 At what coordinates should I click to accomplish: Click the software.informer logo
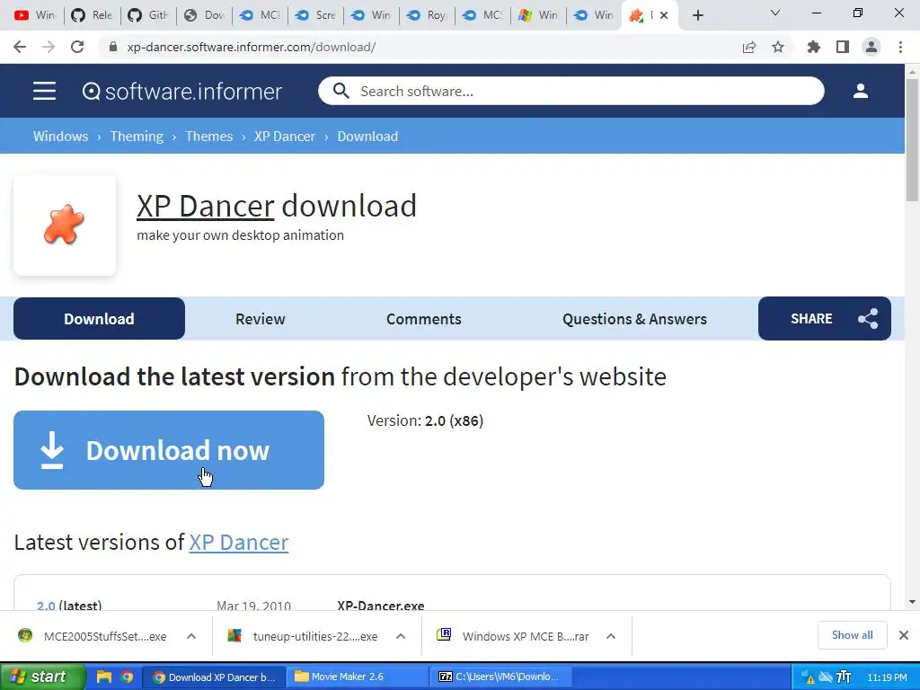point(181,92)
